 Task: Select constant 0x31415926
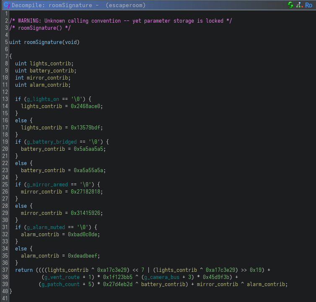click(85, 213)
